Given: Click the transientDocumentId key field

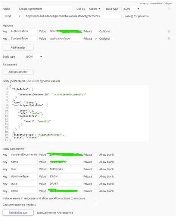Looking at the screenshot, I should point(23,155).
